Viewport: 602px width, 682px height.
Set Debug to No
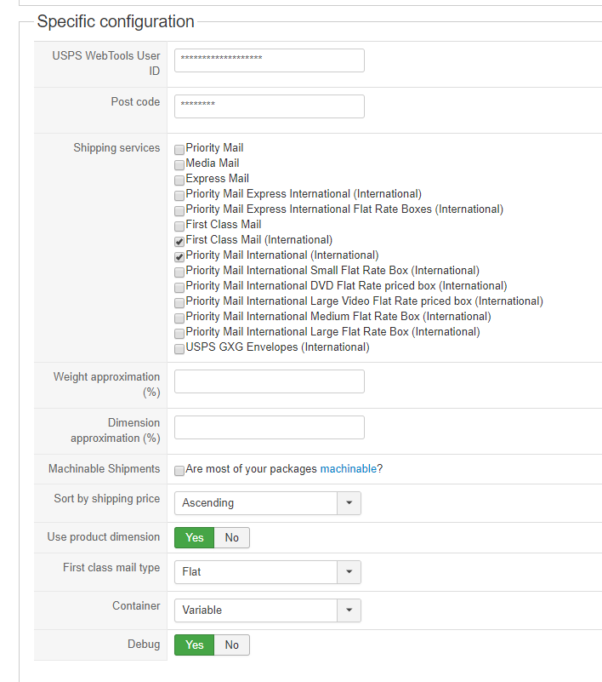point(232,645)
